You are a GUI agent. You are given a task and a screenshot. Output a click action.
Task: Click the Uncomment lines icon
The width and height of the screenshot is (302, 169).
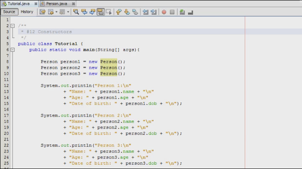(x=190, y=12)
